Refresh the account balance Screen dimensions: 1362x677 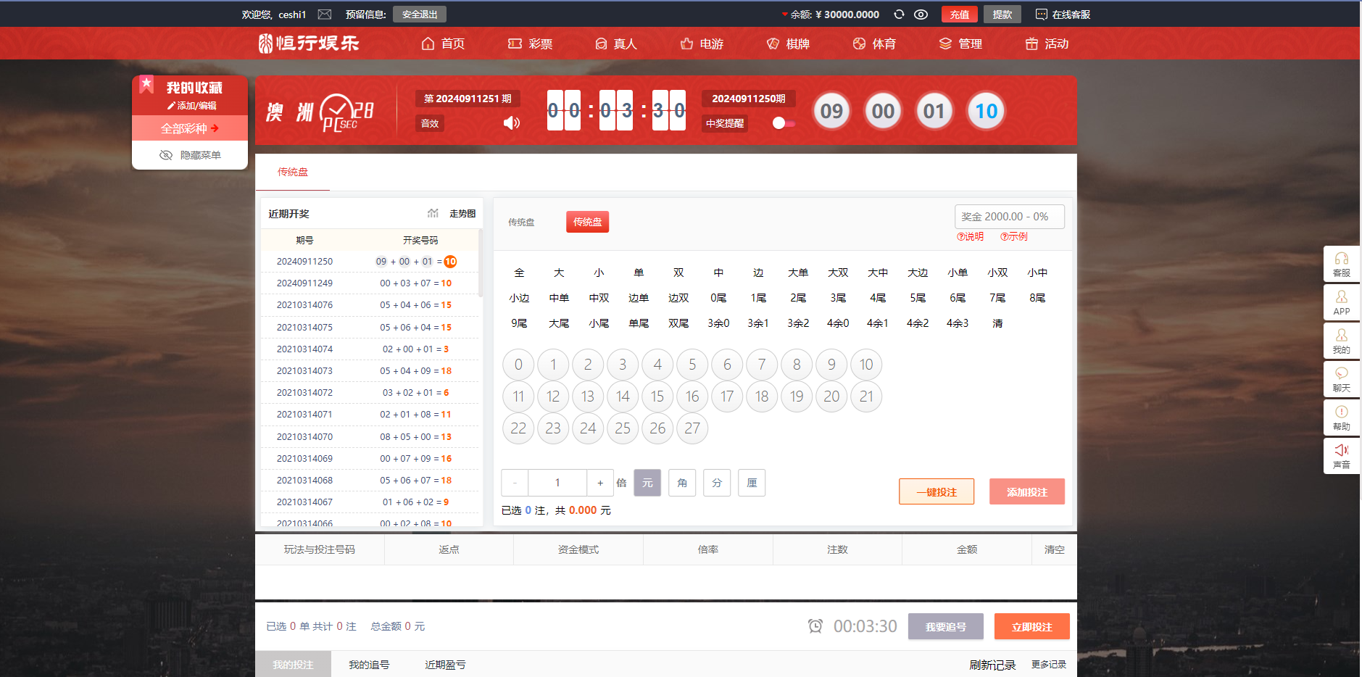899,14
